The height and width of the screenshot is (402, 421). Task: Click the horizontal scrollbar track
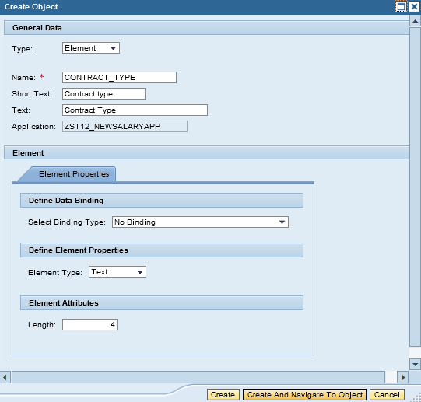(x=198, y=377)
